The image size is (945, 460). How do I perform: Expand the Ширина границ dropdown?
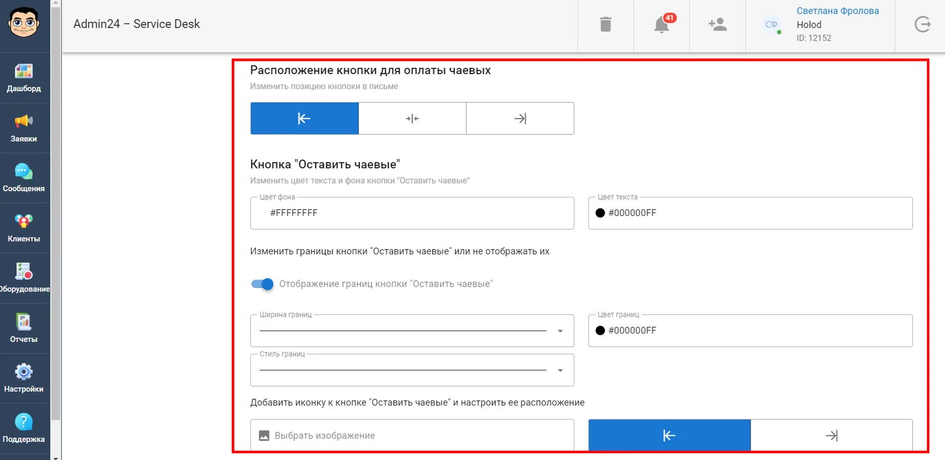tap(412, 331)
